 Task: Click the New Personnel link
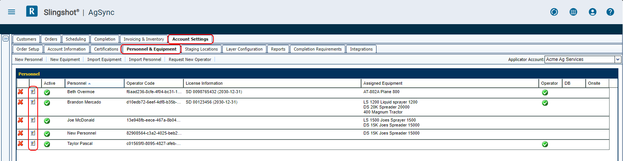(x=29, y=59)
